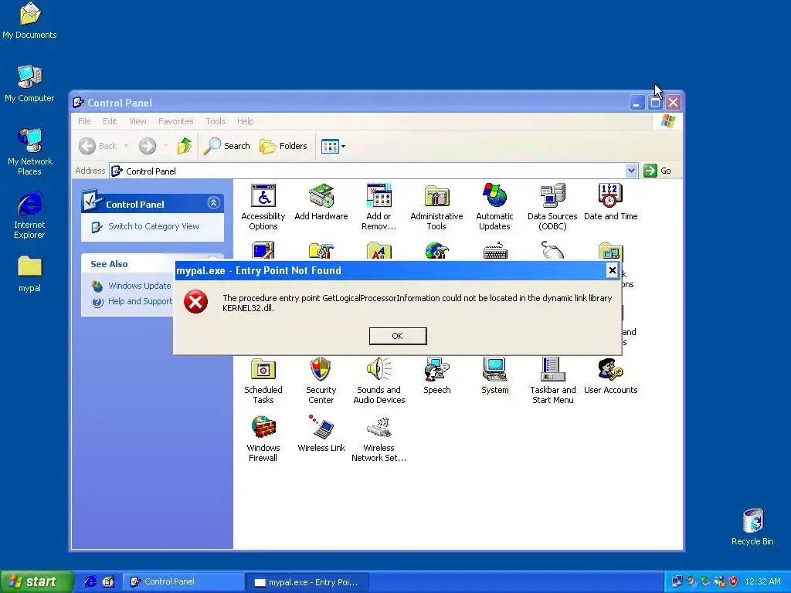The height and width of the screenshot is (593, 791).
Task: Click Switch to Category View link
Action: (154, 226)
